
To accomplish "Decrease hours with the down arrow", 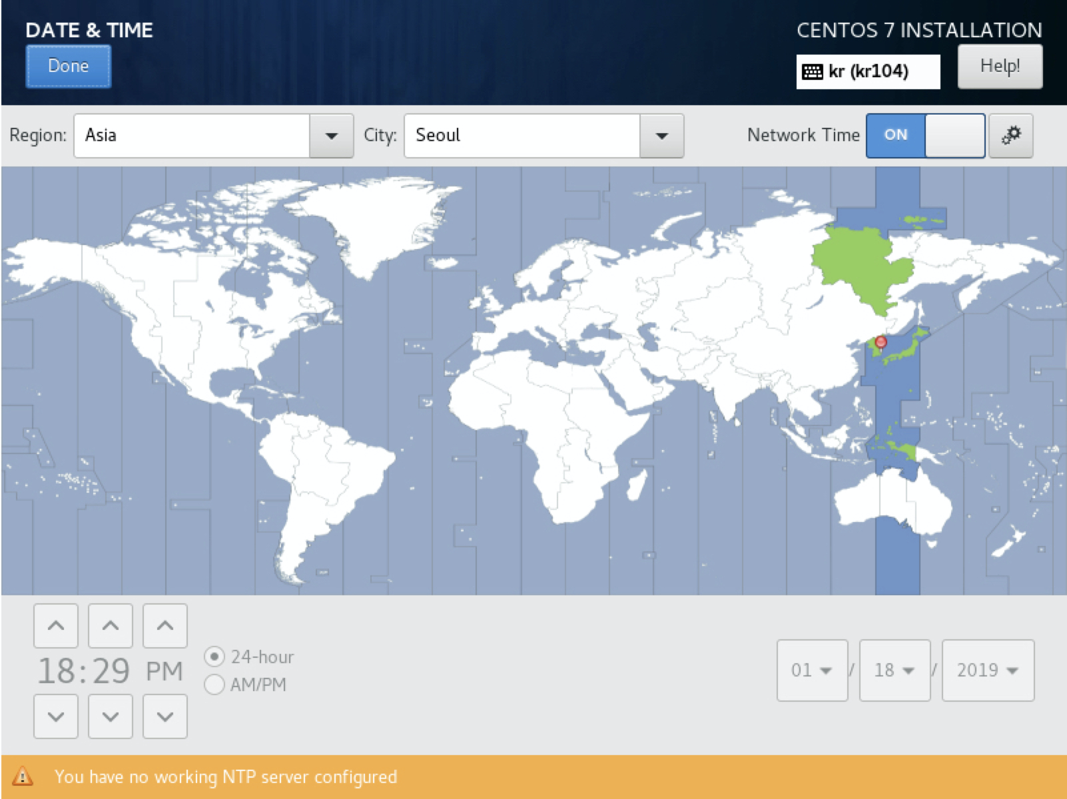I will (x=56, y=716).
